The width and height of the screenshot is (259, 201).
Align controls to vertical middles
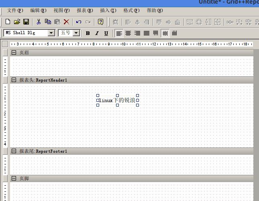168,22
